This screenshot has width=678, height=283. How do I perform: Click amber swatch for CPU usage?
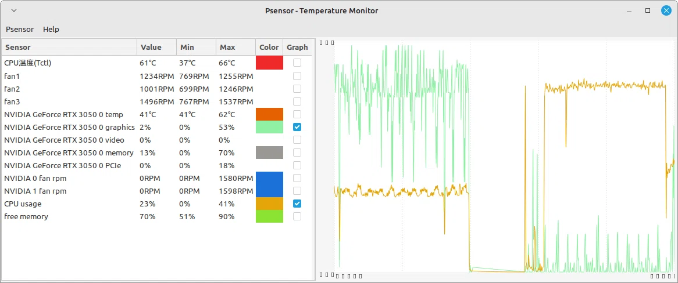coord(269,204)
